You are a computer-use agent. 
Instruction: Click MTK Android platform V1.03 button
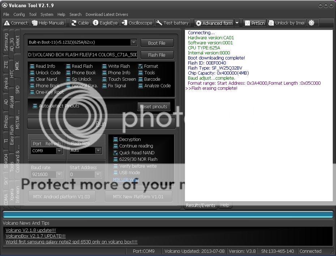(x=62, y=197)
